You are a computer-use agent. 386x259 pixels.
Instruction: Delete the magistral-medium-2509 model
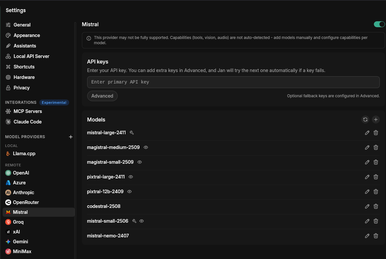point(376,148)
